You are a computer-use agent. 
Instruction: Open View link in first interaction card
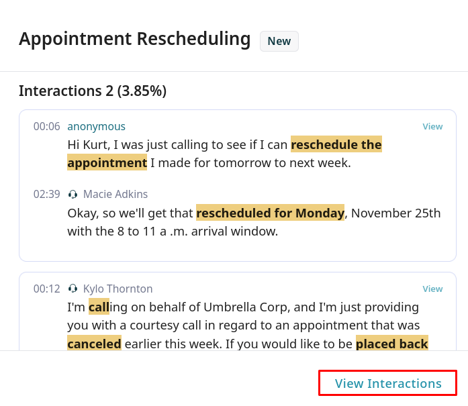pyautogui.click(x=432, y=126)
